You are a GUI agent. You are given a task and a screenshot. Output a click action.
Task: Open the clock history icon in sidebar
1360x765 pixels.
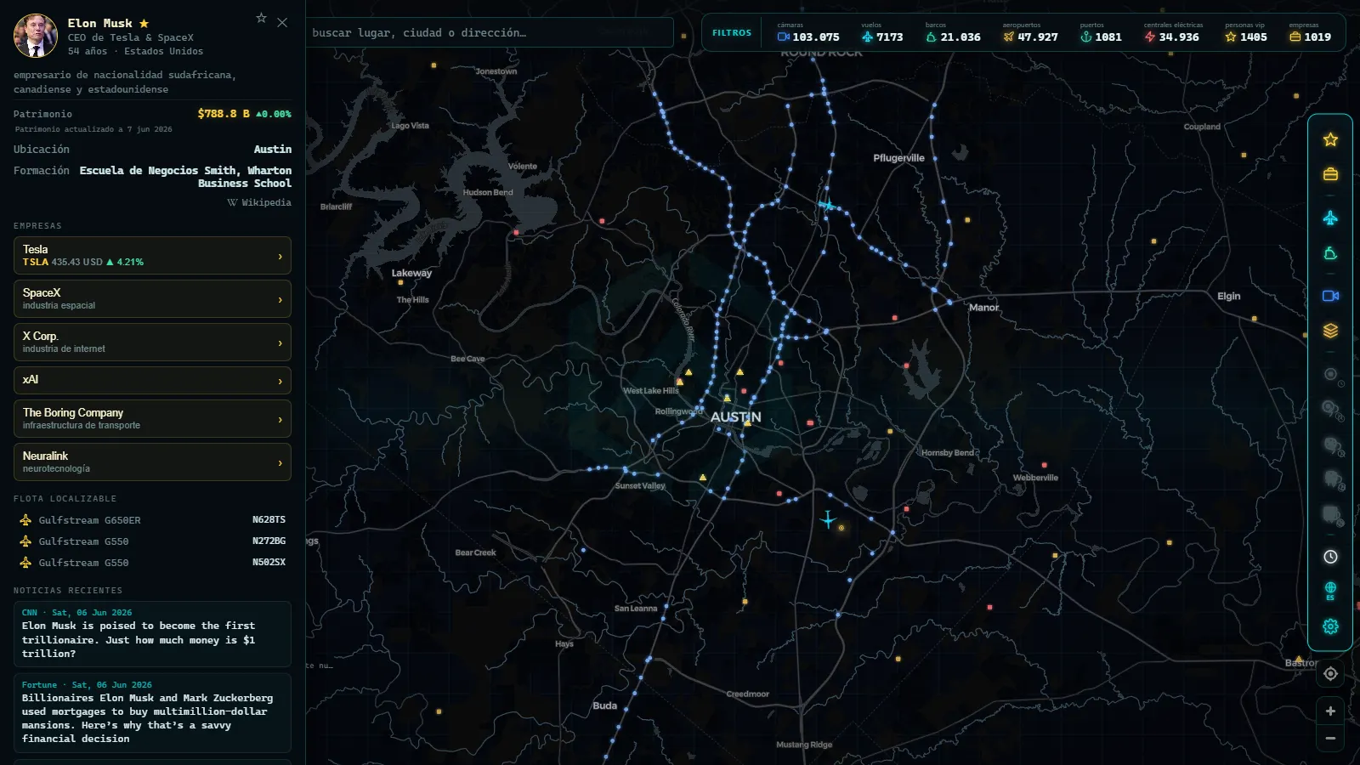point(1330,557)
